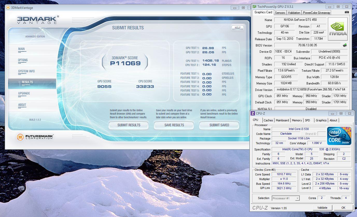Viewport: 357px width, 217px height.
Task: Open the PowerColor Giveaway tab
Action: point(317,12)
